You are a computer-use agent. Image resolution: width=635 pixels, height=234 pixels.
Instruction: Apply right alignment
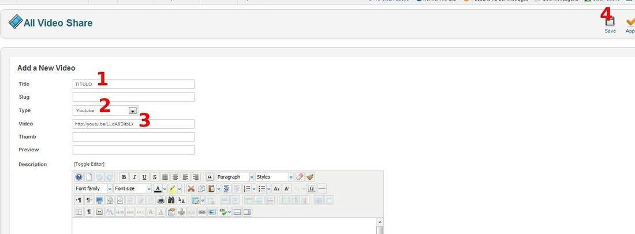tap(196, 177)
